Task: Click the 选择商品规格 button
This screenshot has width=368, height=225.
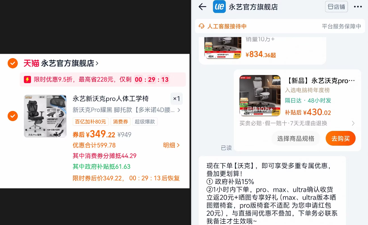Action: (x=296, y=139)
